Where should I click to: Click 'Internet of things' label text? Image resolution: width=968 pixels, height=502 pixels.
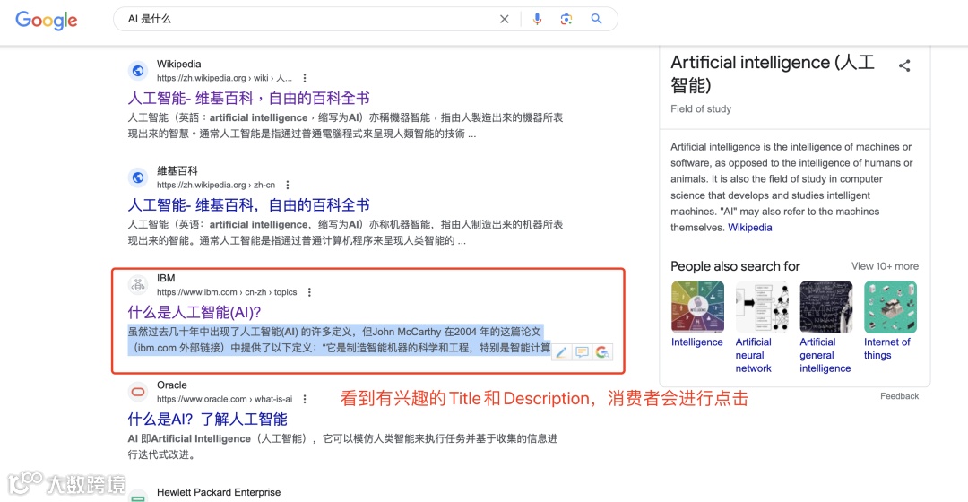coord(887,348)
